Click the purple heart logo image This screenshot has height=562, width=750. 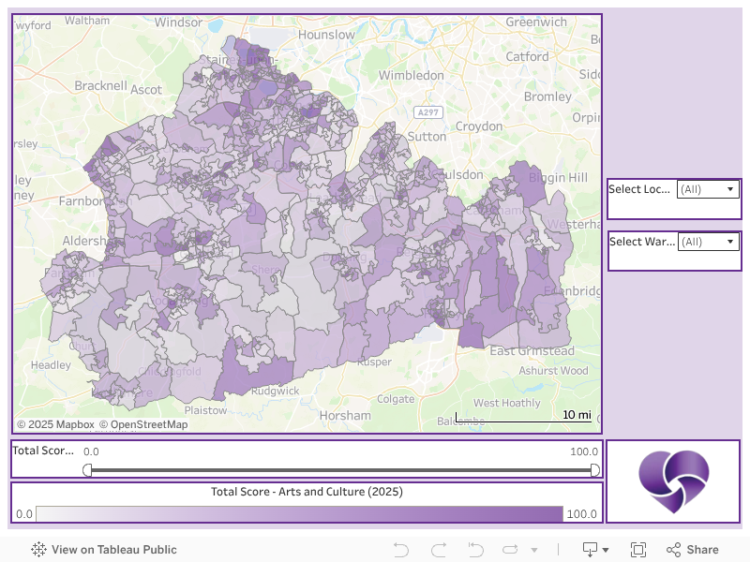673,481
